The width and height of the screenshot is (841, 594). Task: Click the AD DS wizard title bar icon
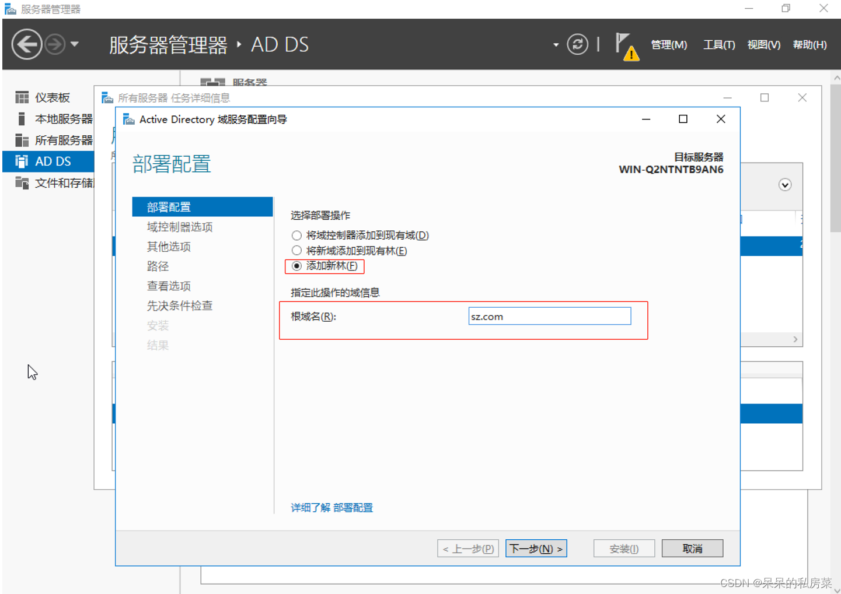point(129,119)
